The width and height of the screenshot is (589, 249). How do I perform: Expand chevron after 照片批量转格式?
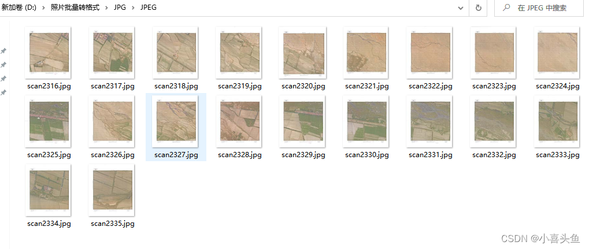[x=106, y=8]
